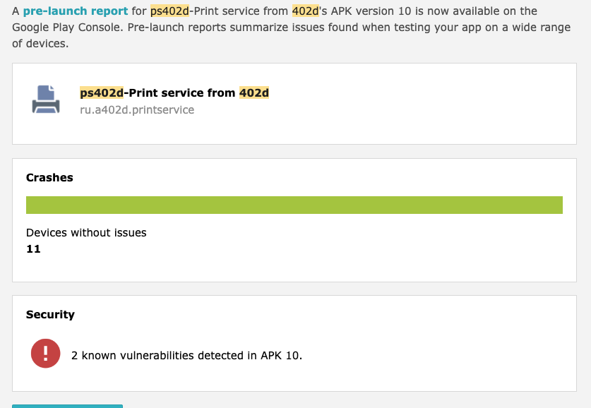The image size is (591, 408).
Task: Click 'Google Play Console' text in the intro
Action: pyautogui.click(x=68, y=28)
